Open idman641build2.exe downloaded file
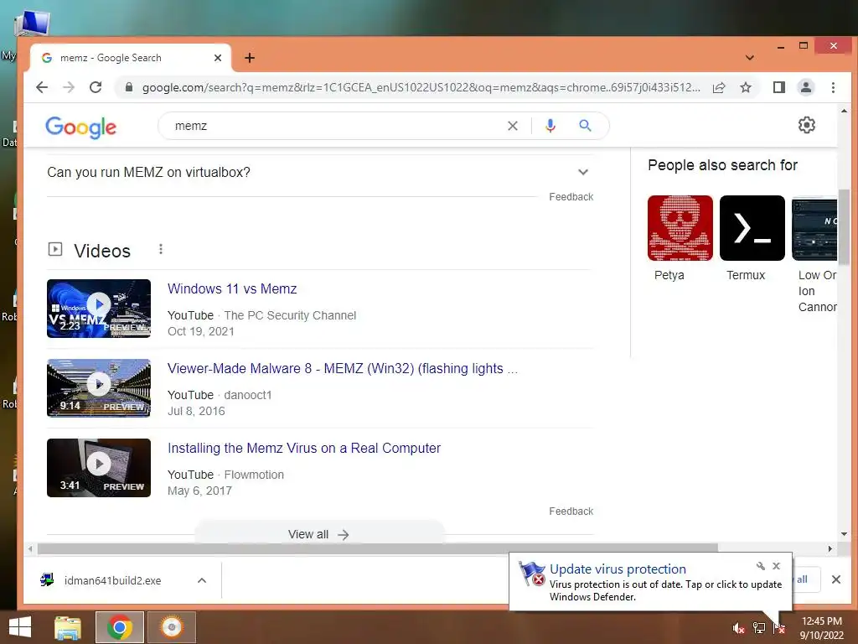Screen dimensions: 858x644 pyautogui.click(x=112, y=580)
